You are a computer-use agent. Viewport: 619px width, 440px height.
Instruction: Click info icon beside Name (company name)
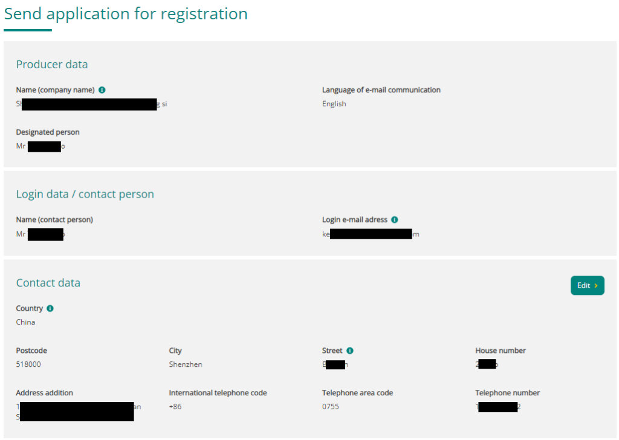102,90
